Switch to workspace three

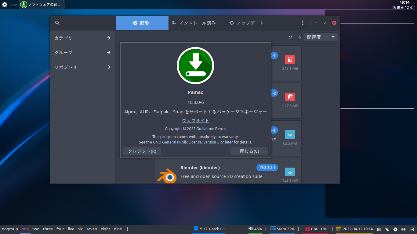click(48, 229)
